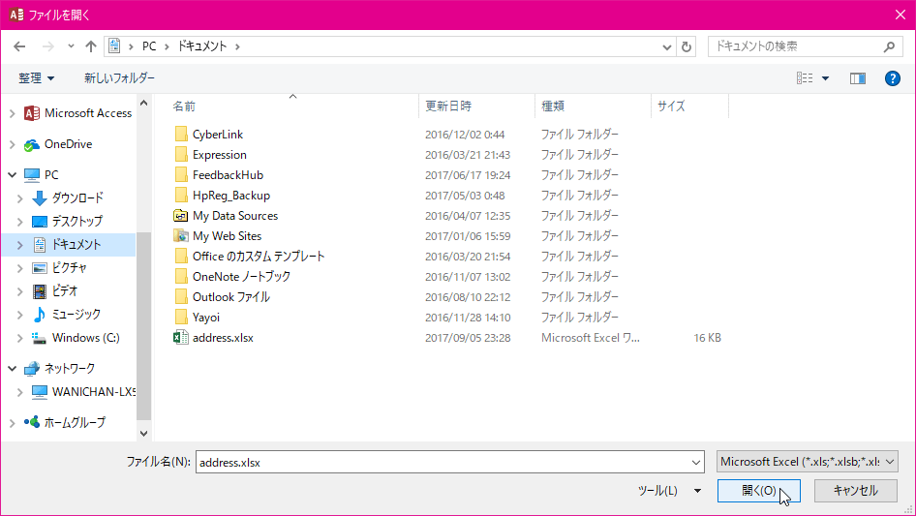This screenshot has width=916, height=516.
Task: Expand the デスクトップ node
Action: click(20, 222)
